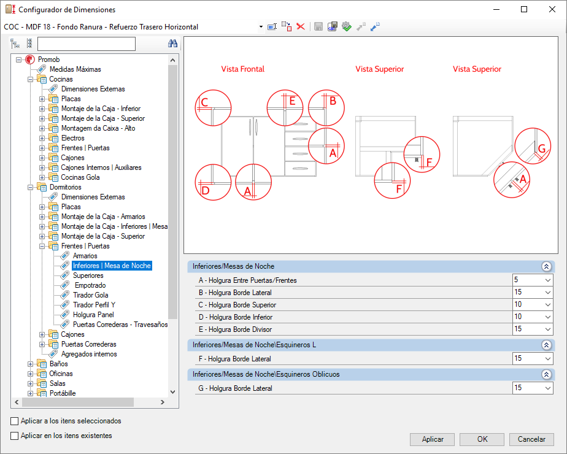The height and width of the screenshot is (454, 567).
Task: Click the Empotrado tag icon
Action: (x=65, y=285)
